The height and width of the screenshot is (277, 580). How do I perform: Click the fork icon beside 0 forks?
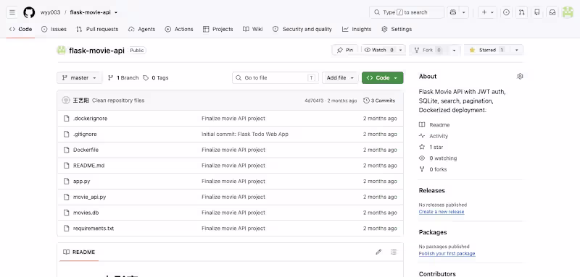click(x=422, y=169)
